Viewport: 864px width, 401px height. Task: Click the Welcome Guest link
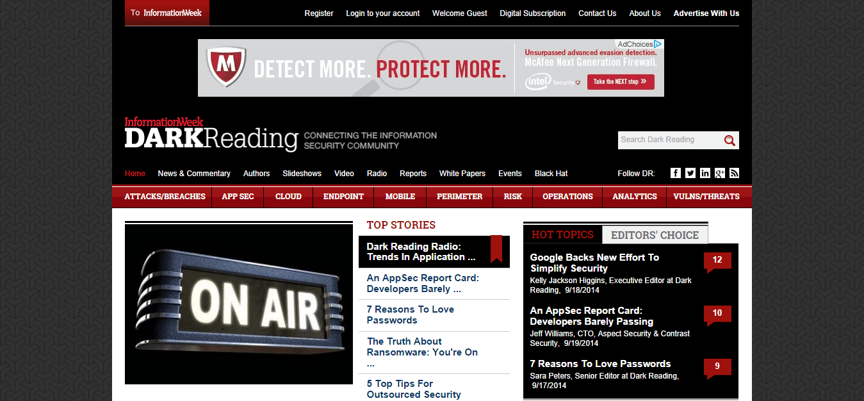click(x=460, y=13)
